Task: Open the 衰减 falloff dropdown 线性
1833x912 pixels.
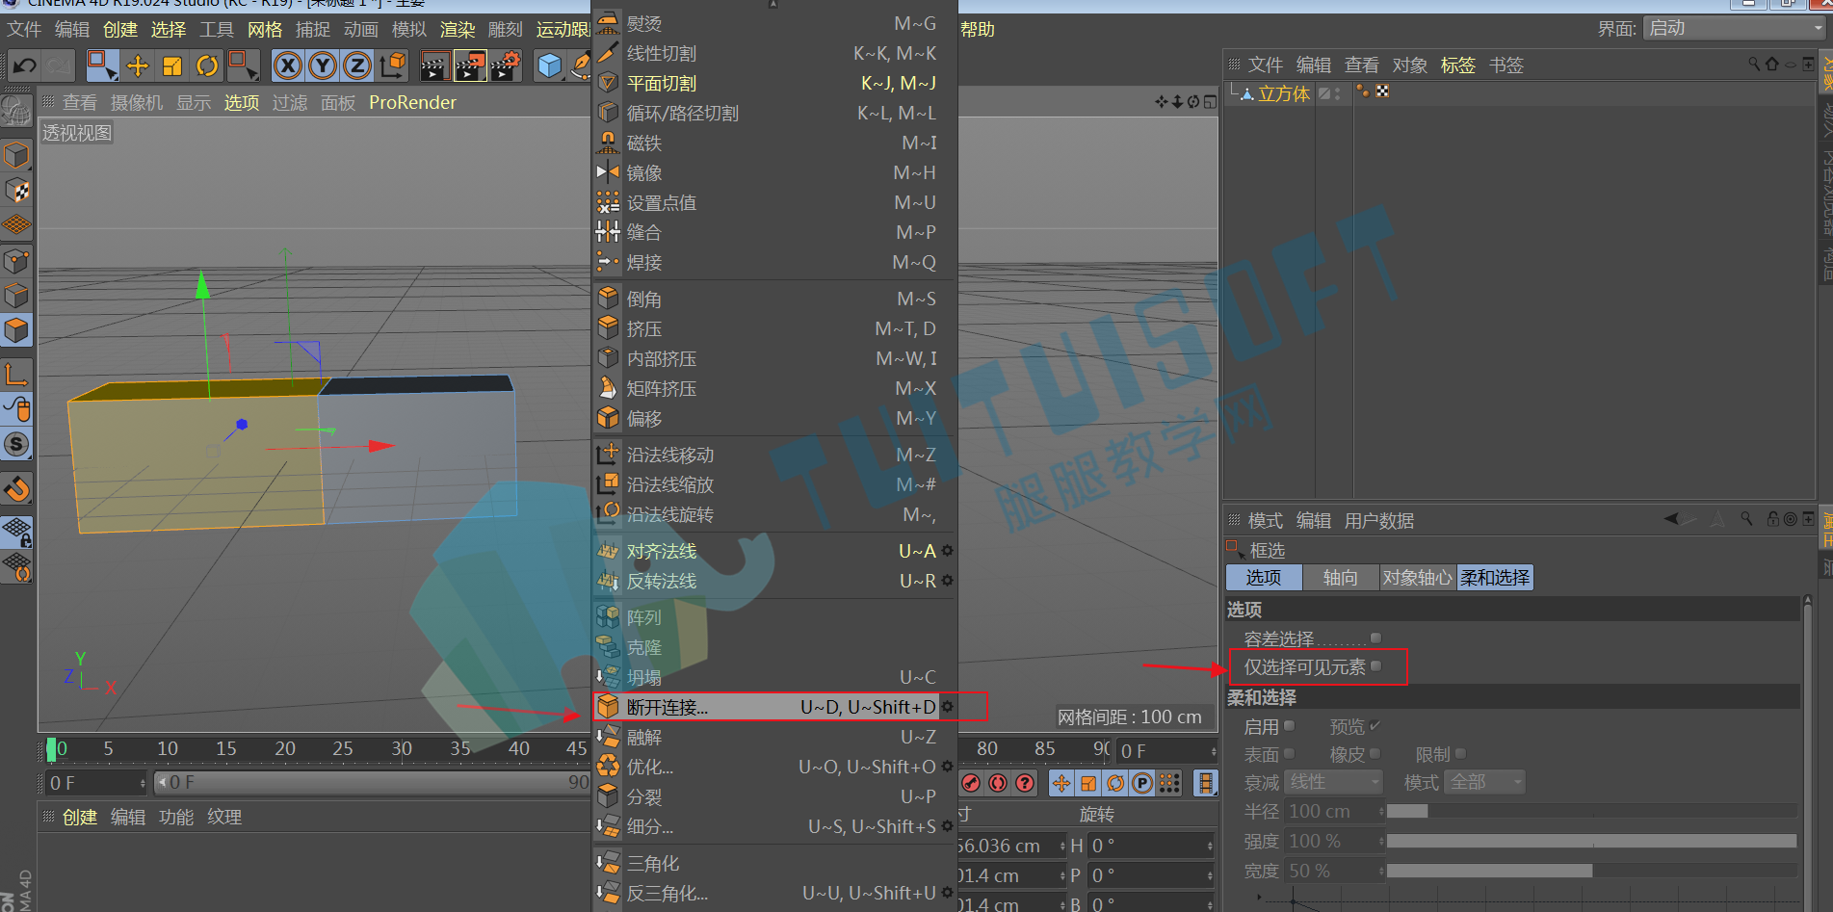Action: (x=1334, y=782)
